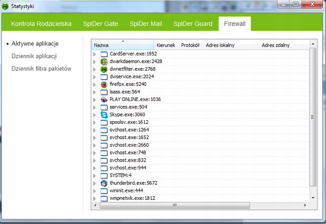Click the CardServer.exe window icon
Viewport: 326px width, 224px height.
104,54
